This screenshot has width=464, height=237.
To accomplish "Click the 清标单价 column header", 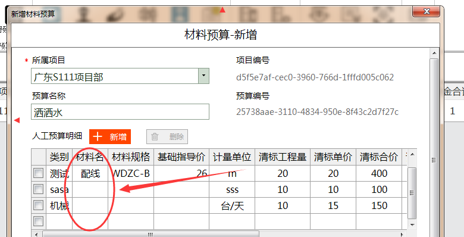I will pyautogui.click(x=333, y=157).
